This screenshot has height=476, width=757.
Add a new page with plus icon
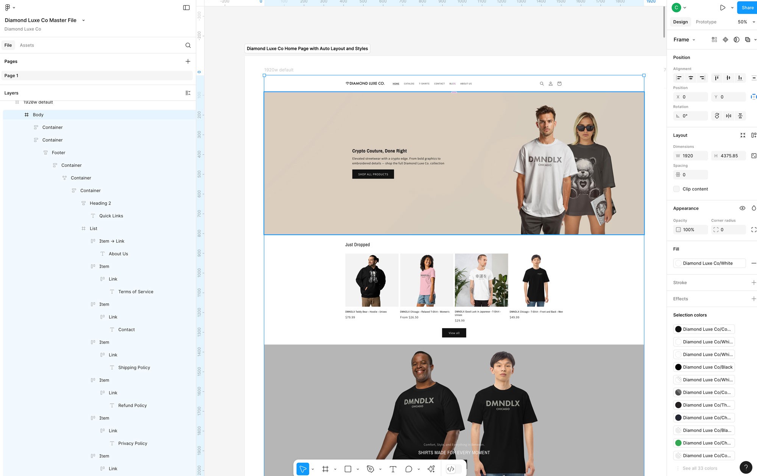188,61
